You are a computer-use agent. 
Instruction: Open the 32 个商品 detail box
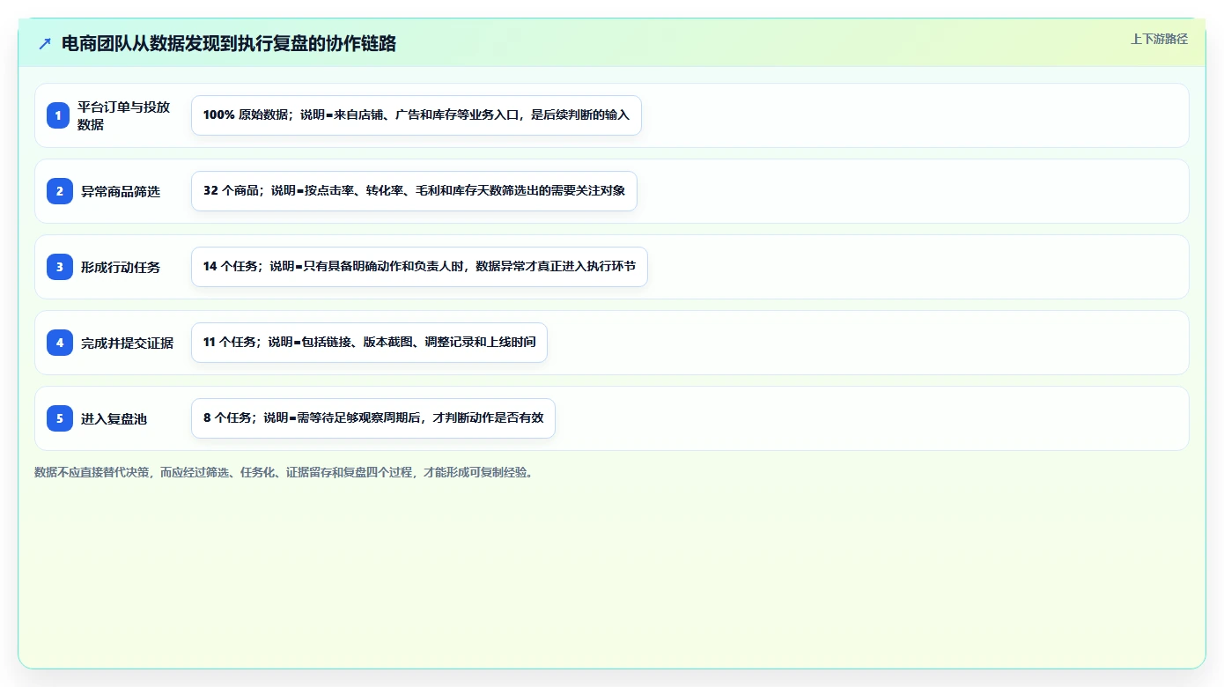pyautogui.click(x=414, y=191)
